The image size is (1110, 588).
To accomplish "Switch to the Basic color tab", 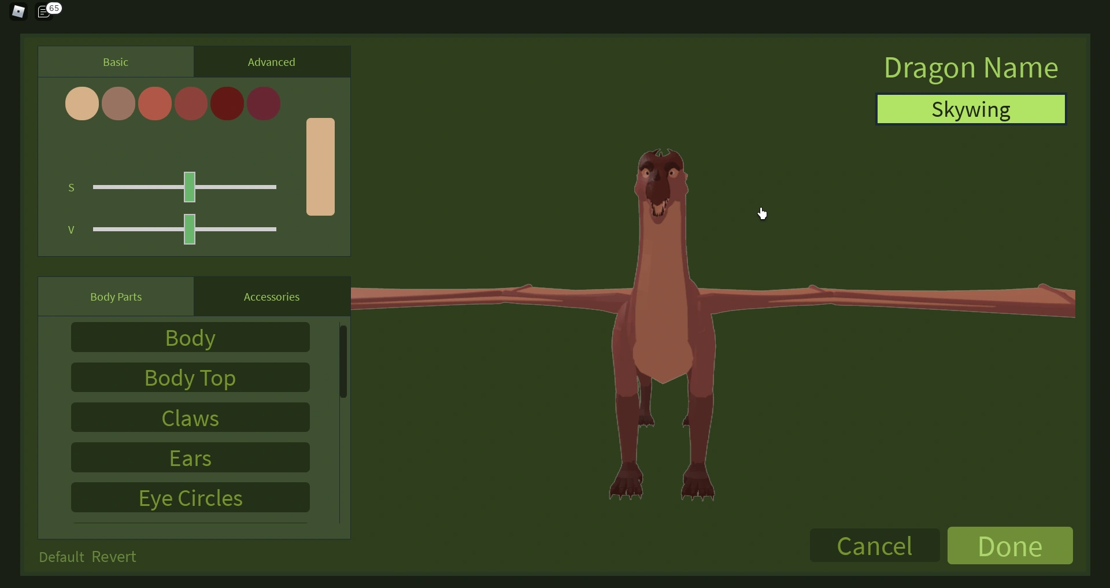I will coord(116,62).
